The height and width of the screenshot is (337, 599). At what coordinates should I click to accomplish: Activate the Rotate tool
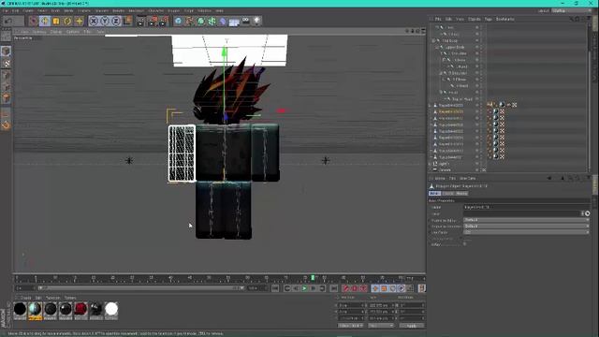[x=67, y=21]
